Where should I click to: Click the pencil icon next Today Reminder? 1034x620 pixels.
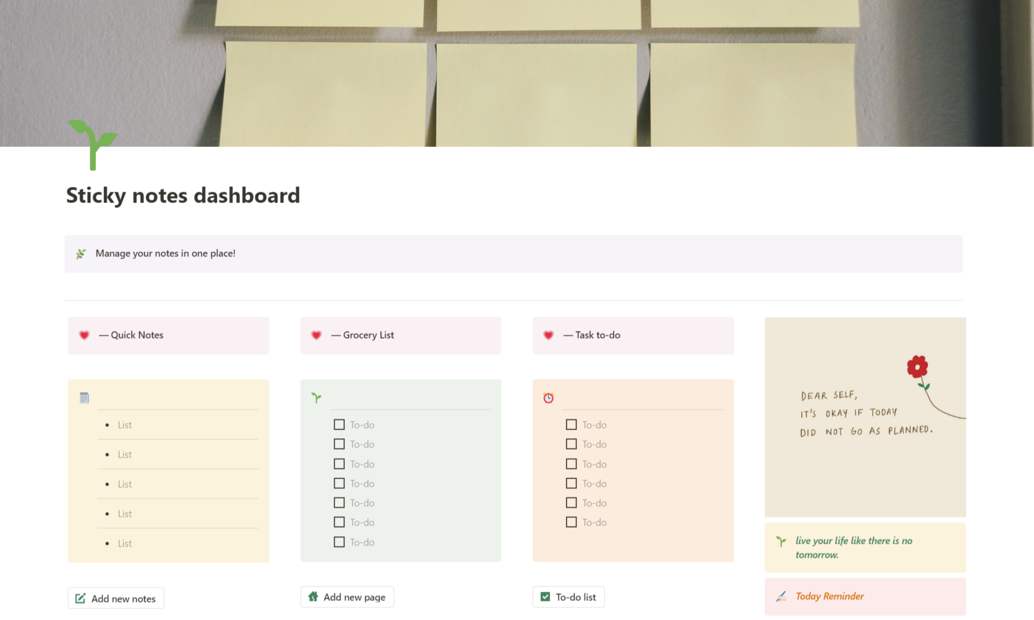[x=781, y=596]
